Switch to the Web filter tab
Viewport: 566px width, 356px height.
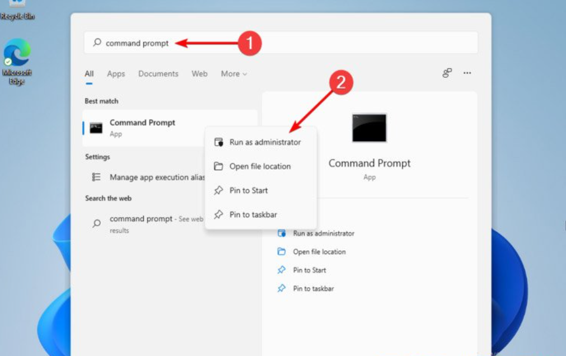pyautogui.click(x=199, y=74)
